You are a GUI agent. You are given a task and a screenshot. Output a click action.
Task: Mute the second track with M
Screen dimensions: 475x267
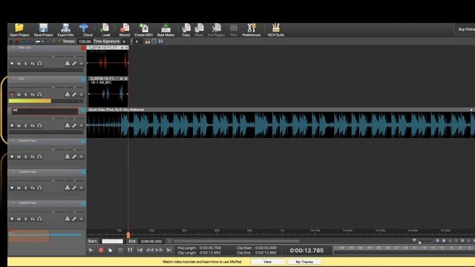pos(19,95)
